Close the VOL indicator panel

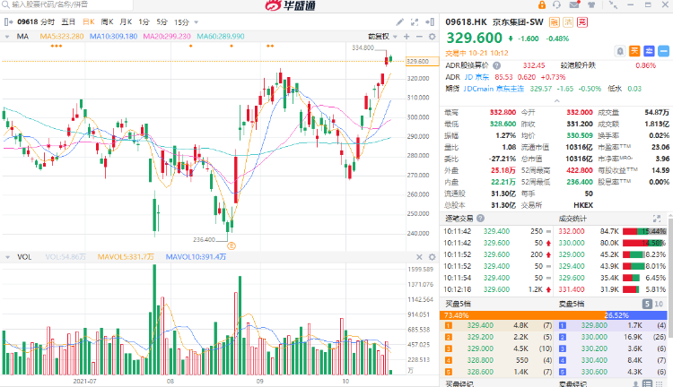pyautogui.click(x=419, y=257)
